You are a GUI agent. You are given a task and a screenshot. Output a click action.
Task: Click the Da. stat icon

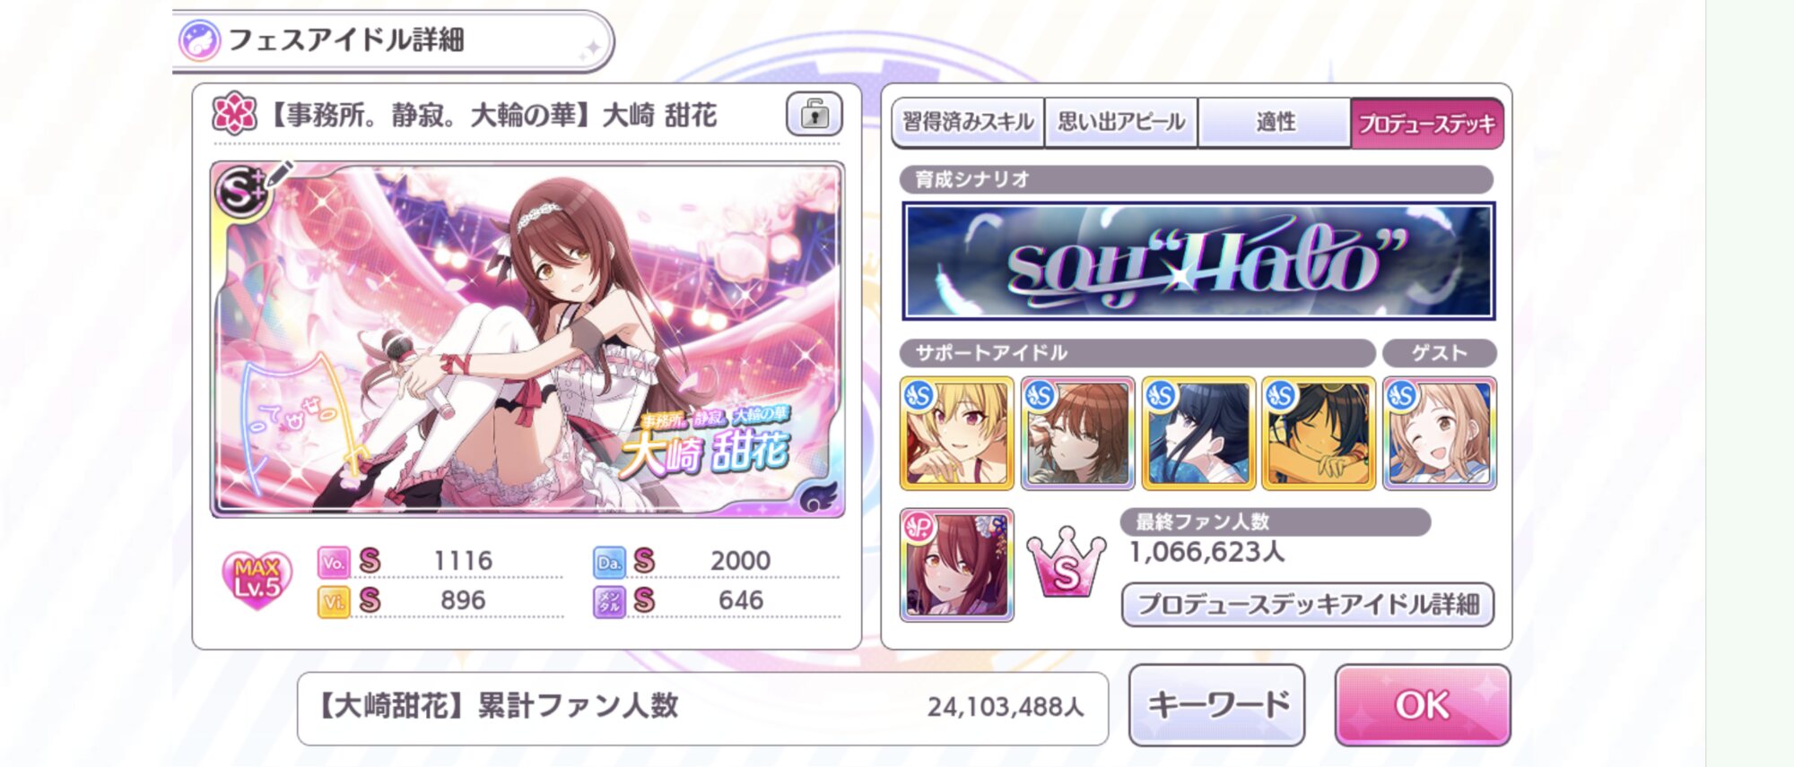609,562
